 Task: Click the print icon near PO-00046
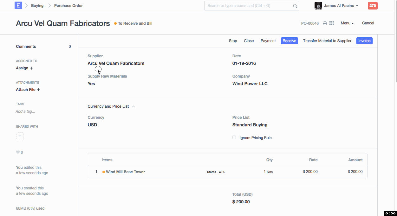tap(325, 23)
